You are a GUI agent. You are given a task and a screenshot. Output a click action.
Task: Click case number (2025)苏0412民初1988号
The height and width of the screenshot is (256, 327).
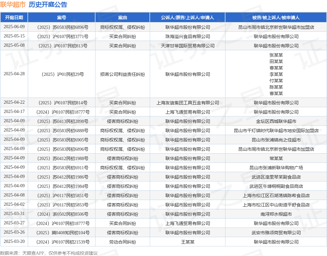click(x=63, y=158)
